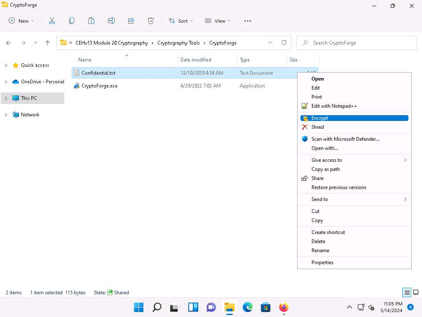The width and height of the screenshot is (422, 317).
Task: Click Properties in the context menu
Action: 322,263
